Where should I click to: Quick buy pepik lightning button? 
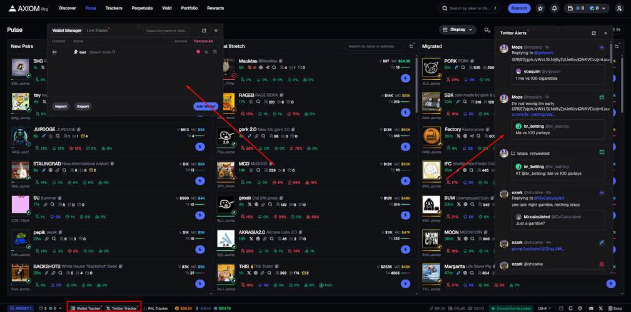pyautogui.click(x=200, y=250)
